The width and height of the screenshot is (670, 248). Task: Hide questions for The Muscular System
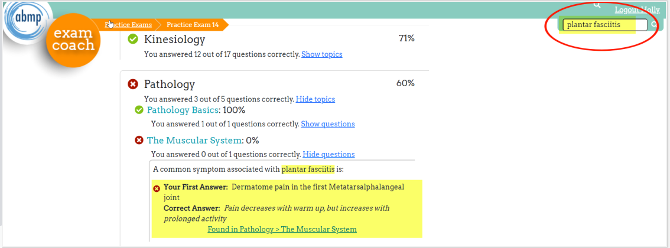click(x=329, y=155)
